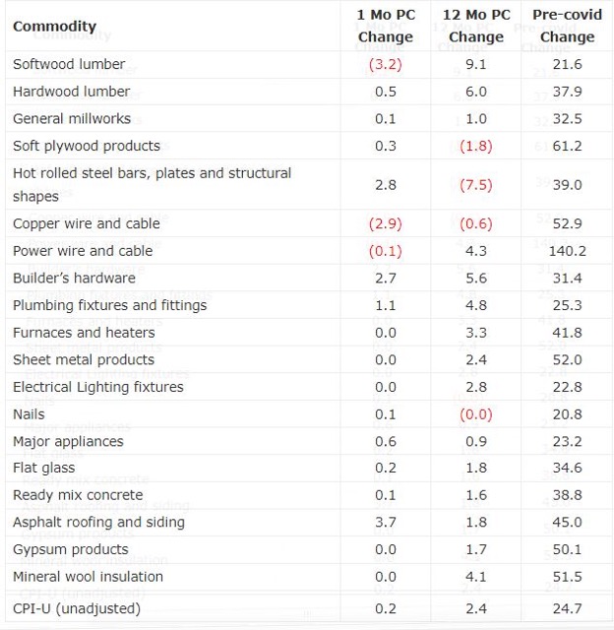Viewport: 614px width, 630px height.
Task: Select the Builder's hardware row label
Action: [x=74, y=278]
